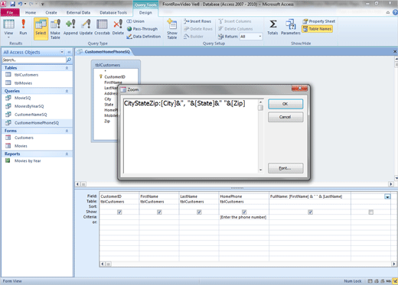Viewport: 398px width, 285px height.
Task: Click the Undo icon in quick access
Action: coord(20,4)
